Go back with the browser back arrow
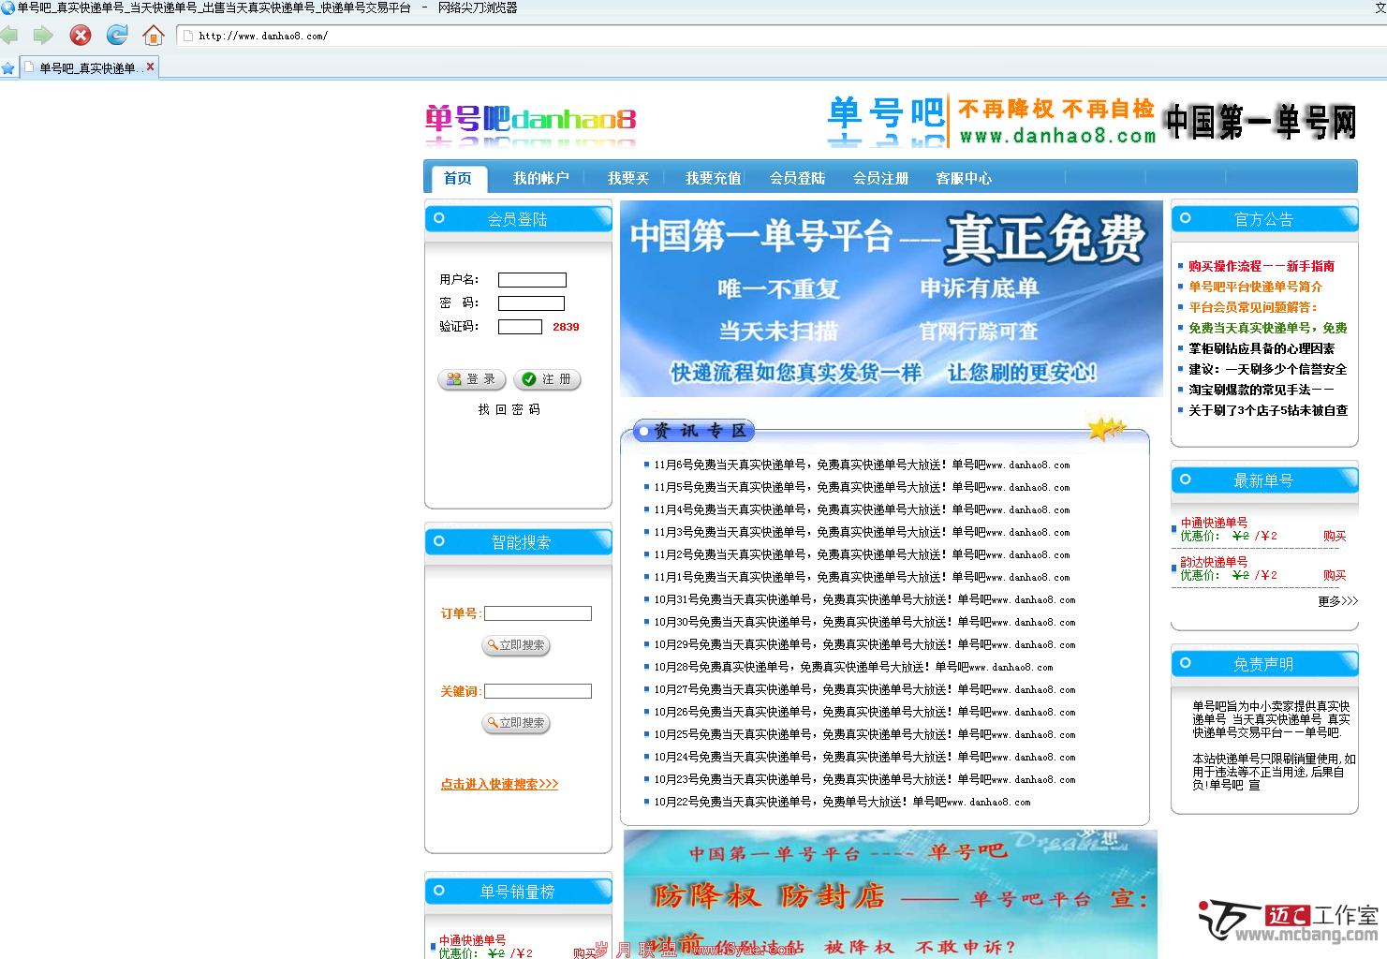 tap(9, 36)
